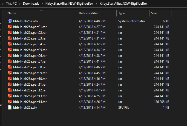Screen dimensions: 187x126
Task: Click the 4/12/2018 4:07 PM date cell
Action: click(92, 90)
